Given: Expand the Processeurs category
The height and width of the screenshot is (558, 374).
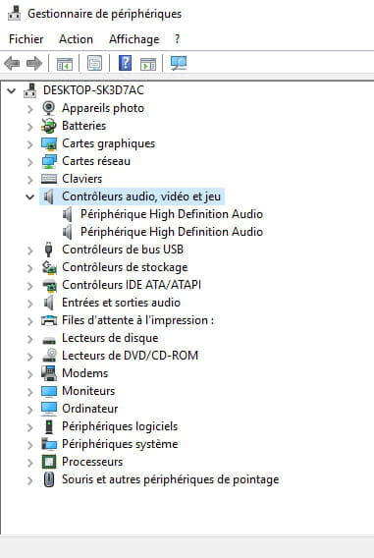Looking at the screenshot, I should 30,463.
